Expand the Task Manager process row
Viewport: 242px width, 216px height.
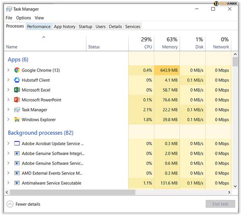[8, 109]
